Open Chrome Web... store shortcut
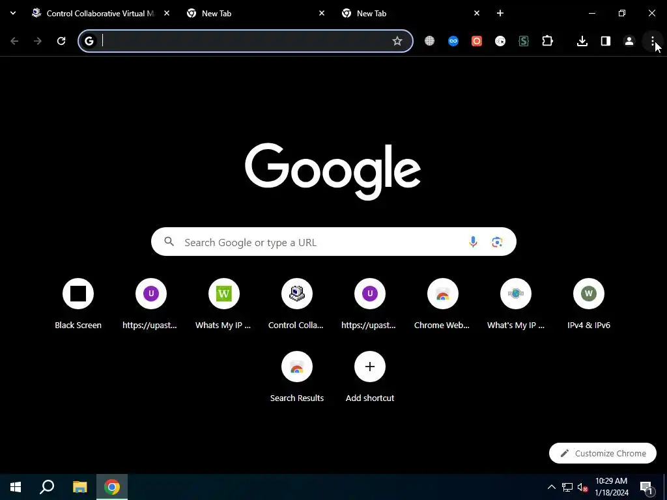The width and height of the screenshot is (667, 500). click(443, 304)
